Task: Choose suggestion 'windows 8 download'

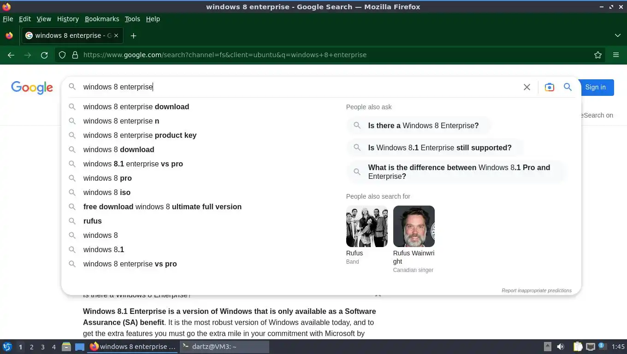Action: (118, 149)
